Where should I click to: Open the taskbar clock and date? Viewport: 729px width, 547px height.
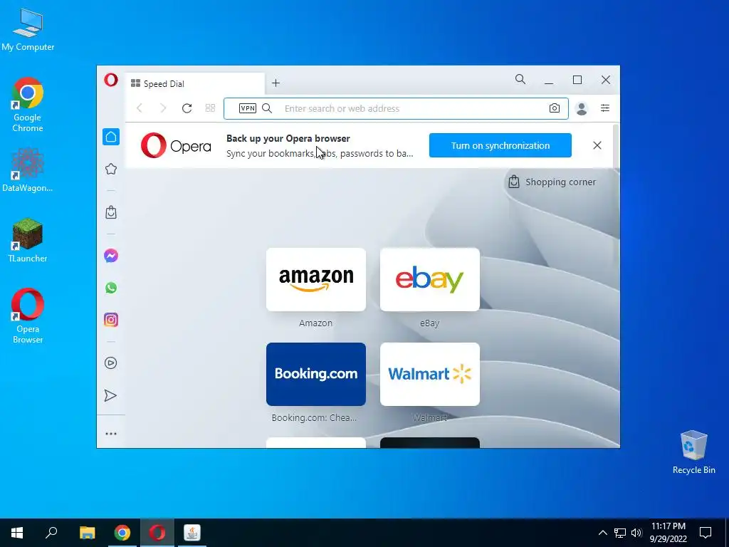click(668, 533)
